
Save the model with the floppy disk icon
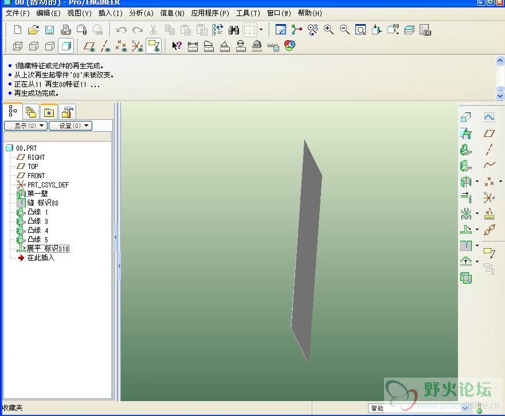coord(49,30)
